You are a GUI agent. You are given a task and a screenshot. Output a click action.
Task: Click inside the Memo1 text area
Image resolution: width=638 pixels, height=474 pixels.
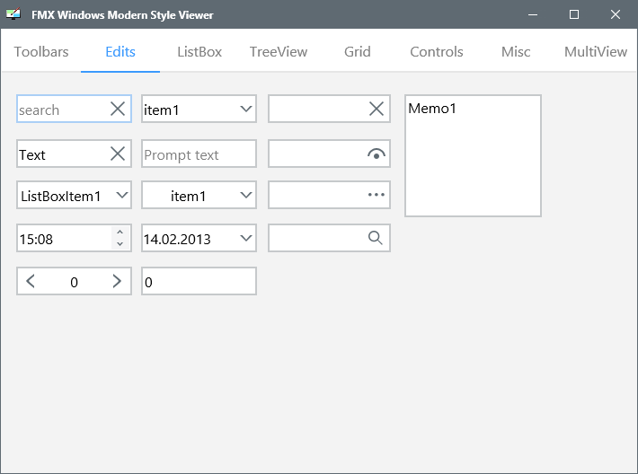tap(473, 155)
